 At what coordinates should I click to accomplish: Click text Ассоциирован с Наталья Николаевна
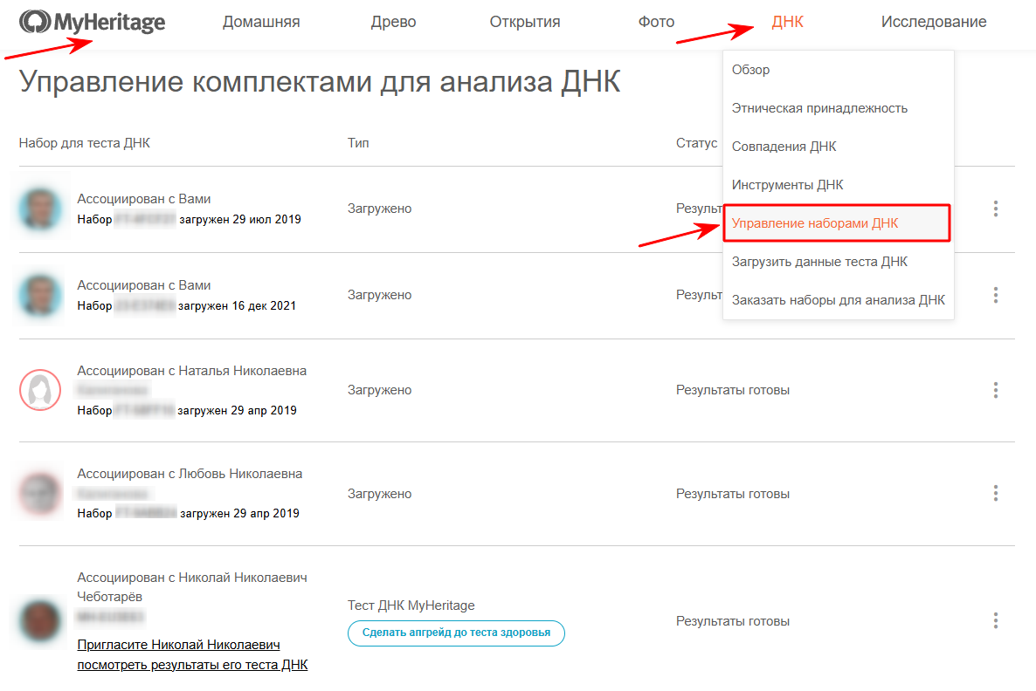191,371
